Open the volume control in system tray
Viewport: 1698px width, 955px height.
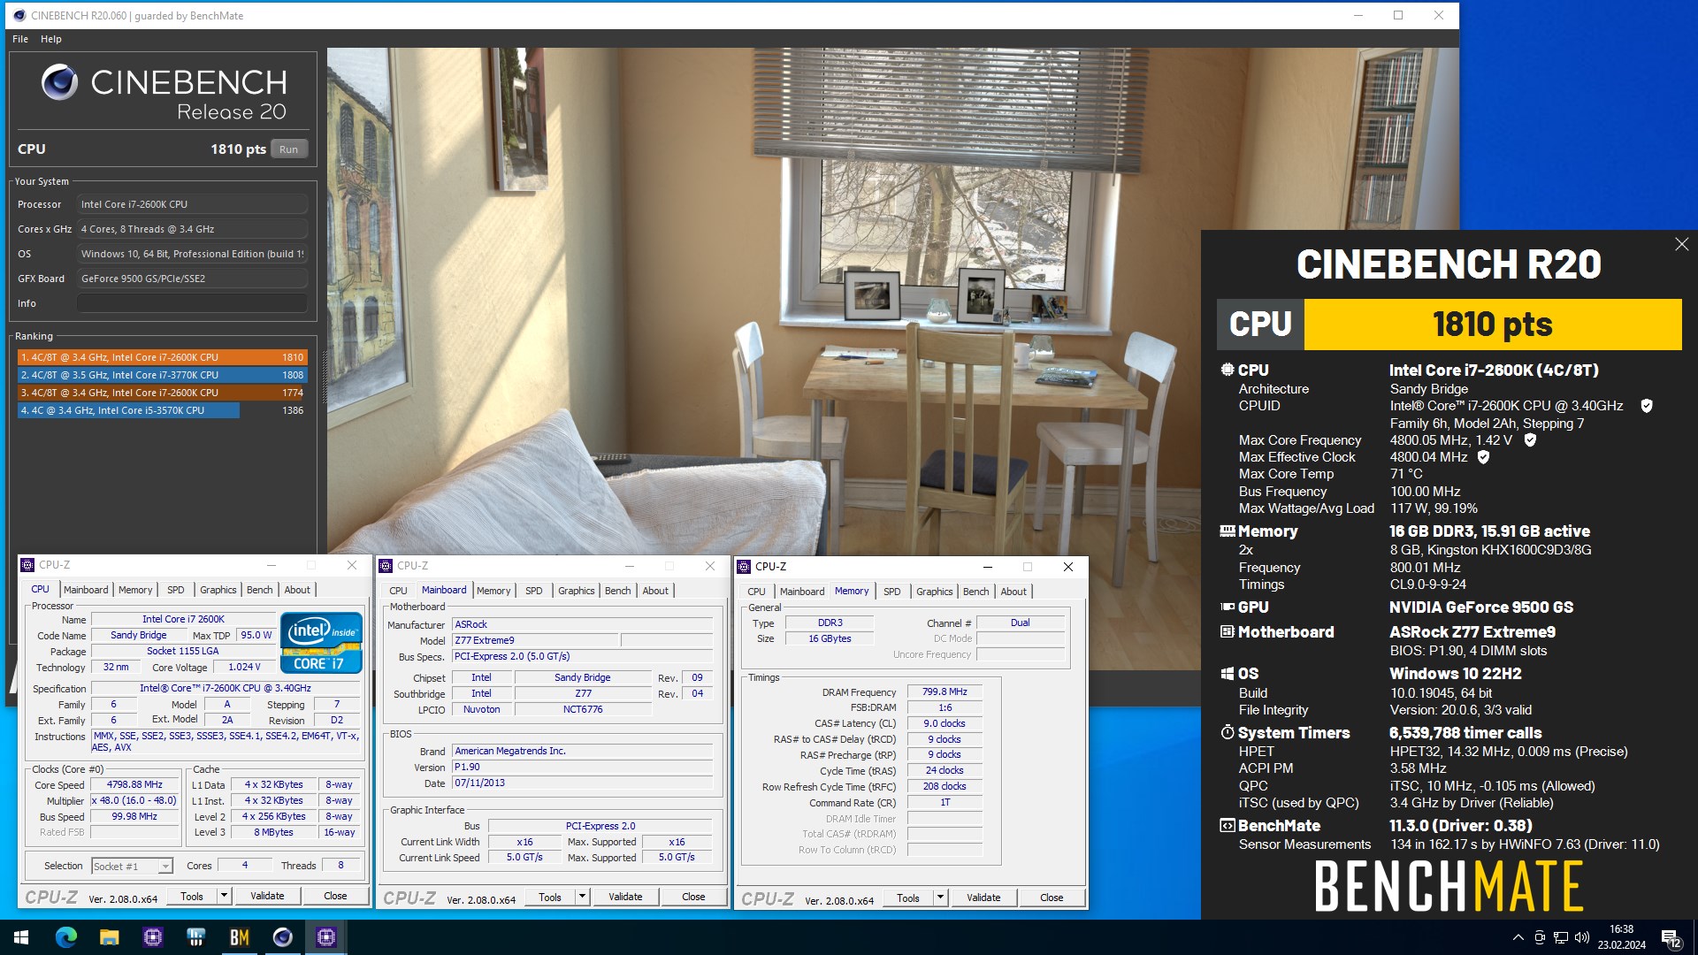pos(1582,937)
